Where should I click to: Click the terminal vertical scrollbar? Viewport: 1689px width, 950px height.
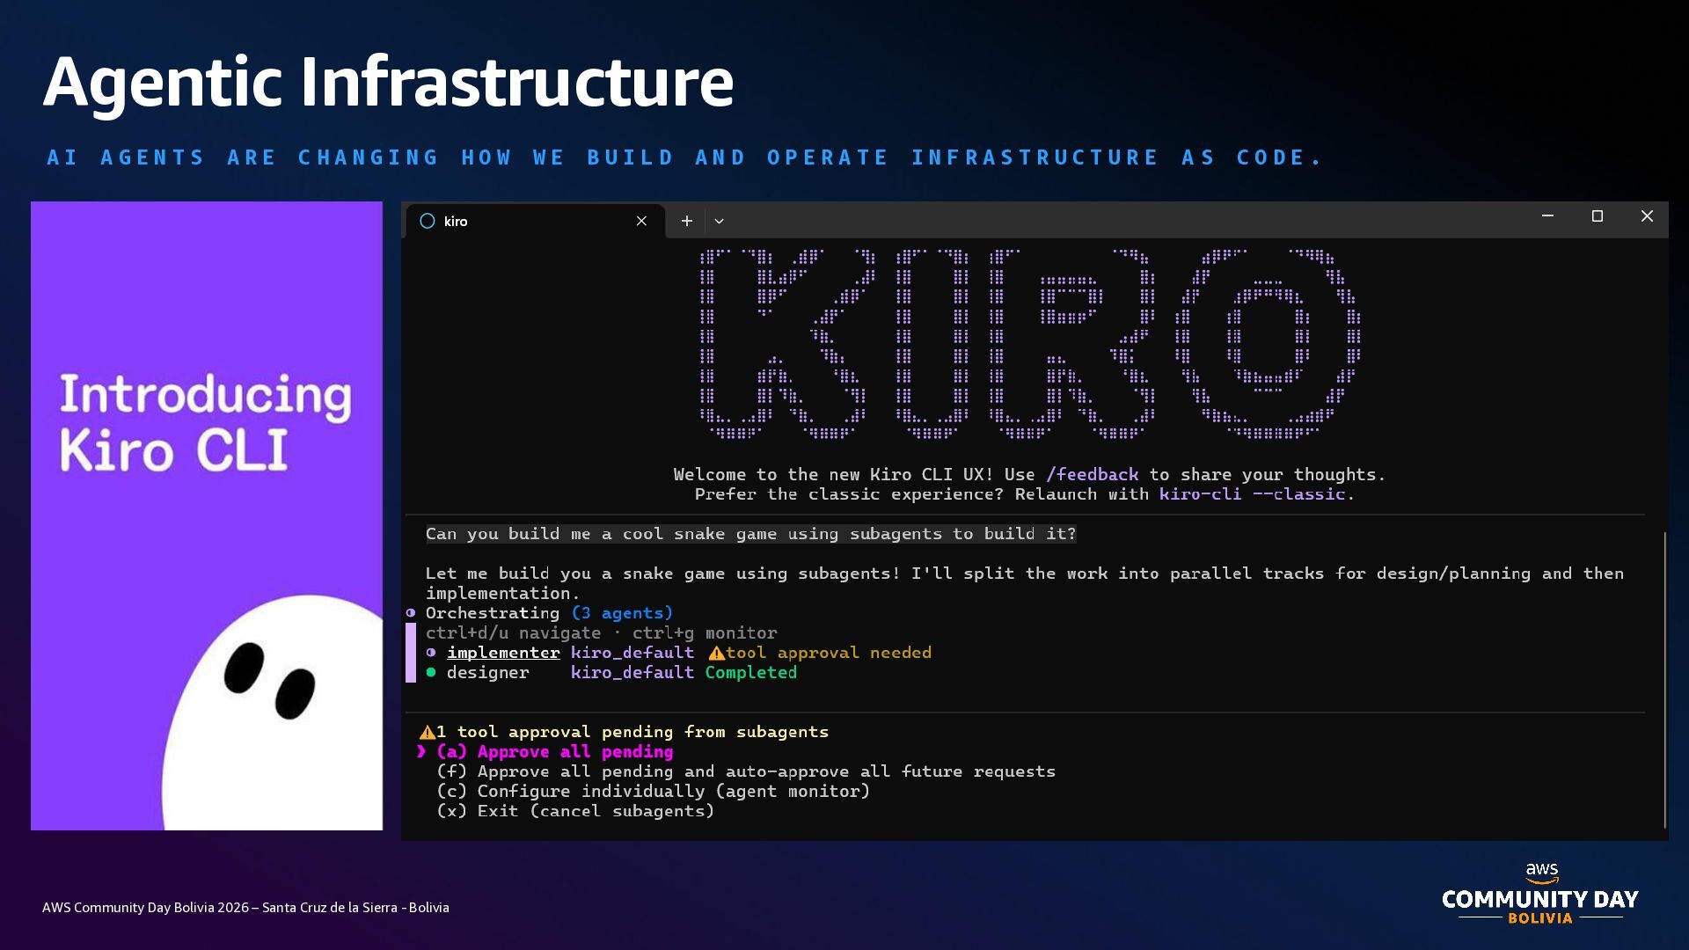tap(1664, 679)
